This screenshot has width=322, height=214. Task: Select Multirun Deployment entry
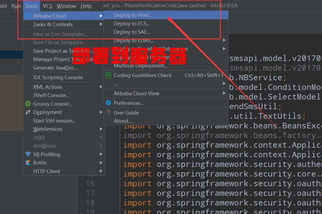(x=166, y=66)
